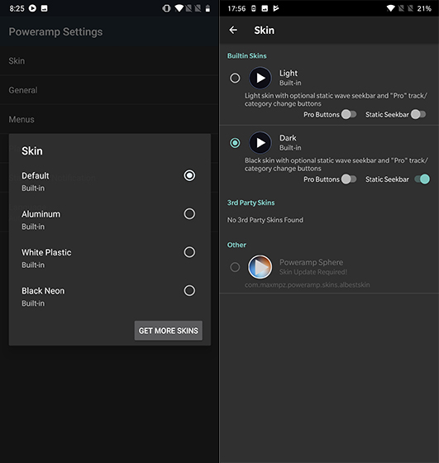Screen dimensions: 439x463
Task: Tap the Wi-Fi icon near 21% battery
Action: click(390, 8)
